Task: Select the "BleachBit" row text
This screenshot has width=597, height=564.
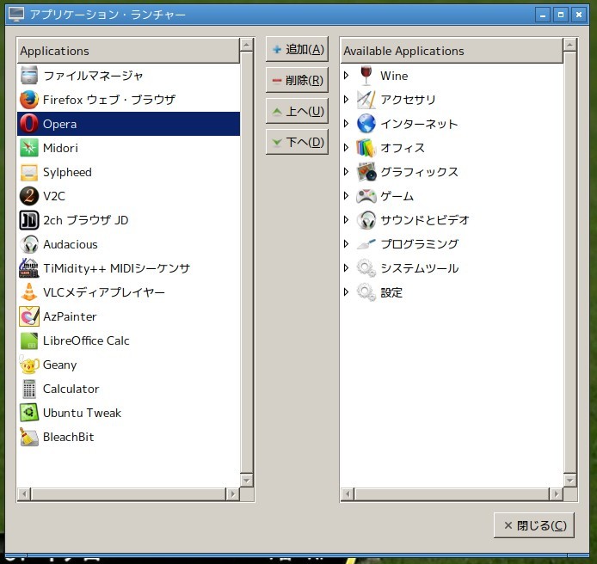Action: tap(69, 437)
